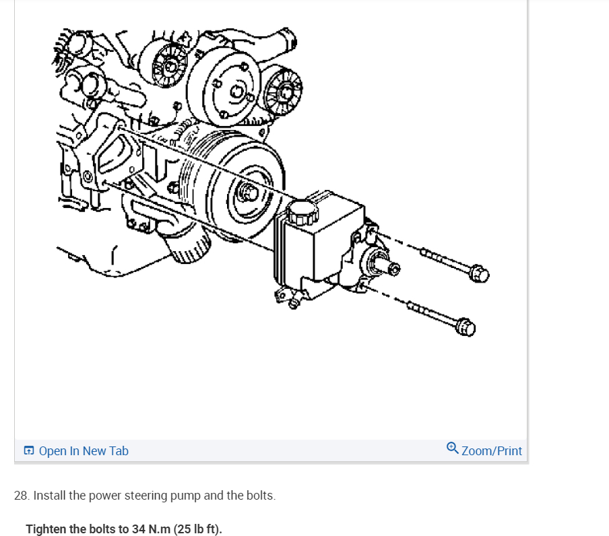
Task: Click the lower mounting bolt in the diagram
Action: click(441, 317)
